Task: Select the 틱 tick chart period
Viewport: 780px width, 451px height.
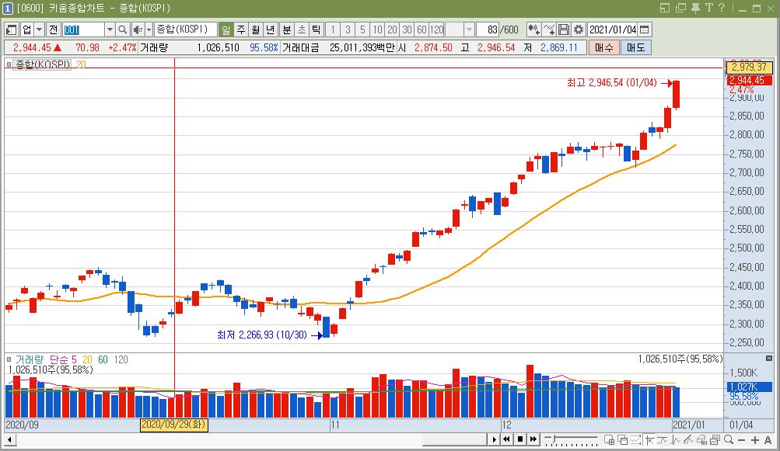Action: tap(316, 29)
